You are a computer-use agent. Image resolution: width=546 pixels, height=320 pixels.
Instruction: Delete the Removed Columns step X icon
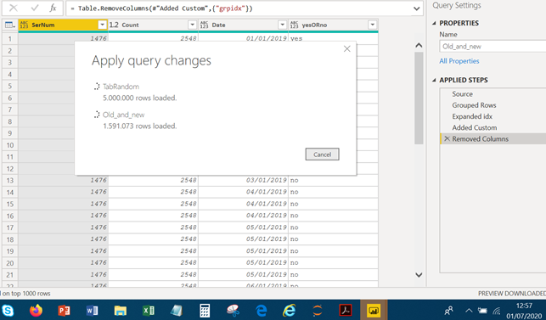coord(447,138)
